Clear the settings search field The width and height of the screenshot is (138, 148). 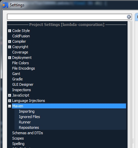coord(129,17)
